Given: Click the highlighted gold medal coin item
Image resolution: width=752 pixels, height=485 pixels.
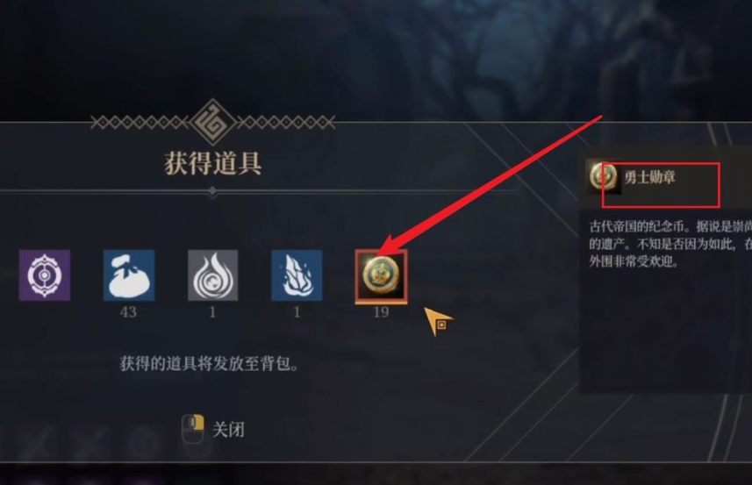Looking at the screenshot, I should (382, 276).
